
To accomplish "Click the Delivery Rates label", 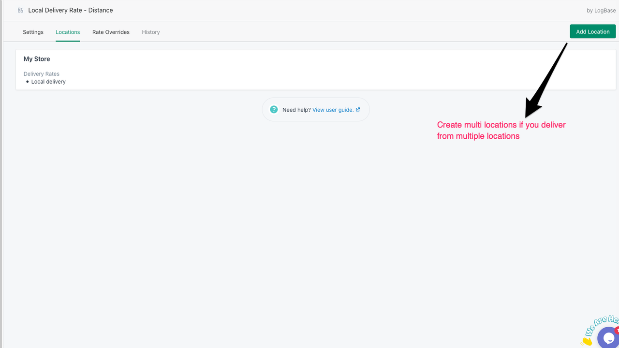I will (42, 74).
